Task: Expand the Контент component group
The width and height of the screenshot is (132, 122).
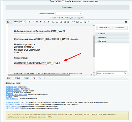Action: click(112, 34)
